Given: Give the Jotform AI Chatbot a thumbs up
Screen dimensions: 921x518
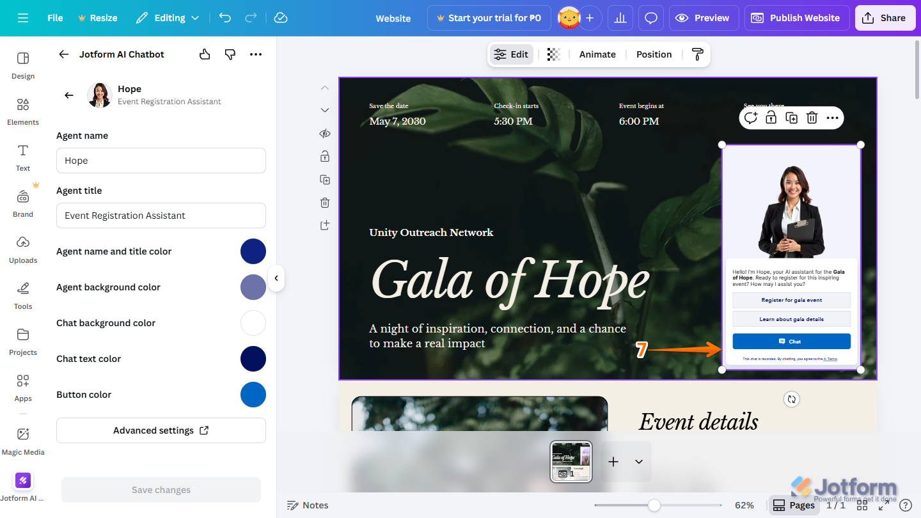Looking at the screenshot, I should tap(204, 54).
